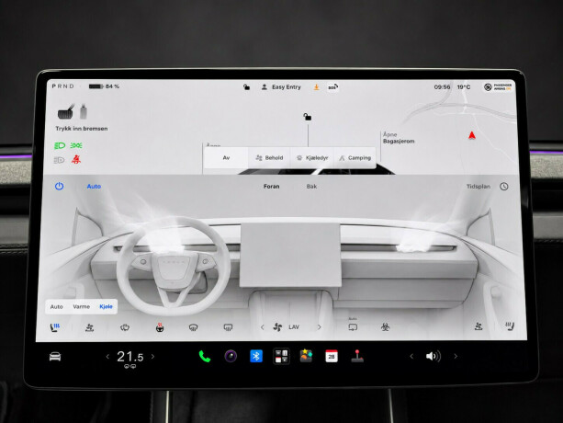Tap the Trykk inn bremsen message
Screen dimensions: 563x423
(82, 129)
